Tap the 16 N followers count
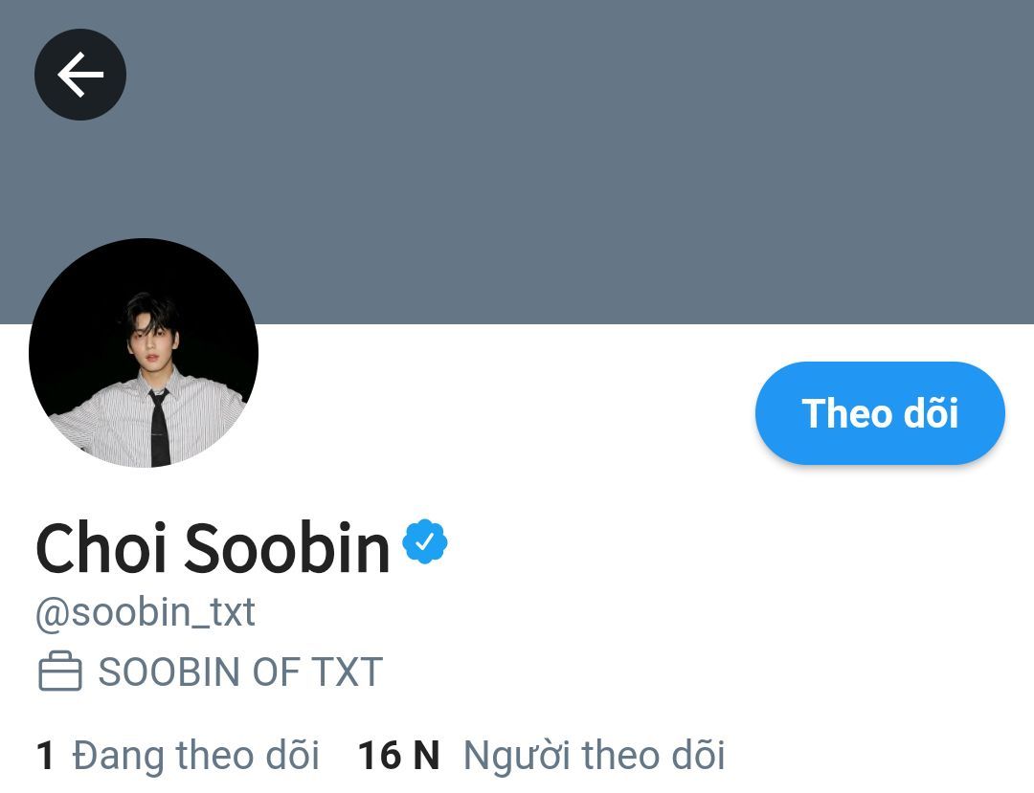Image resolution: width=1034 pixels, height=793 pixels. point(398,756)
